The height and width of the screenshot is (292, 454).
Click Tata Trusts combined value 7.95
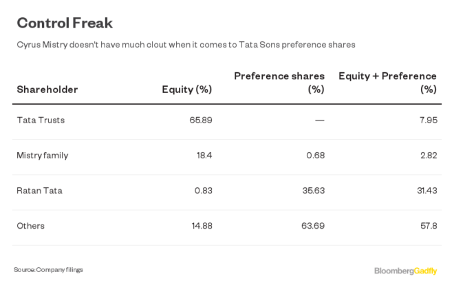429,120
